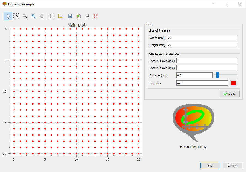
Task: Open the red dot color swatch
Action: [233, 83]
